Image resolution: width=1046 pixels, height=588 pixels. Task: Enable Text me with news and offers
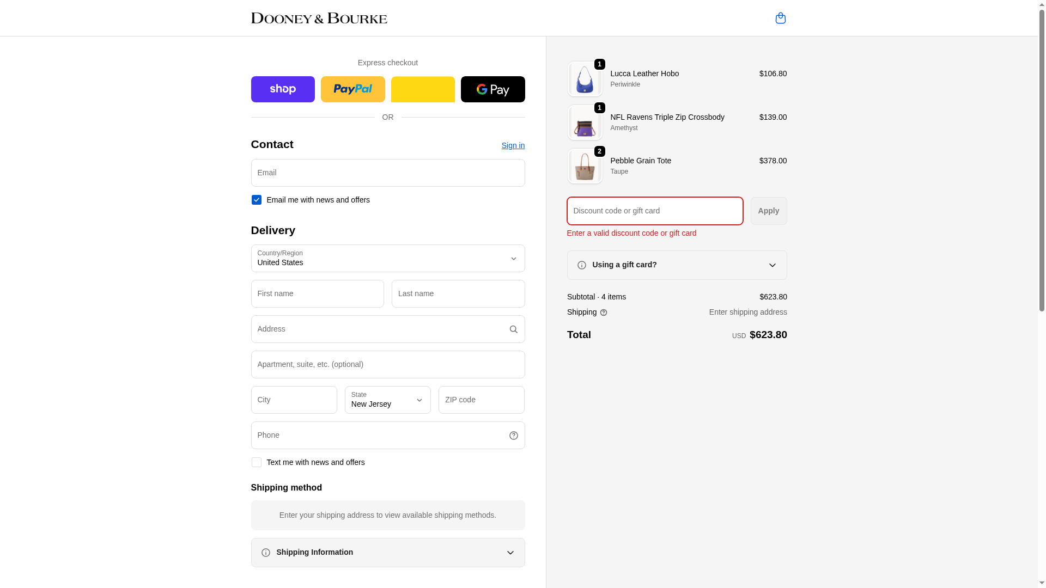point(257,462)
